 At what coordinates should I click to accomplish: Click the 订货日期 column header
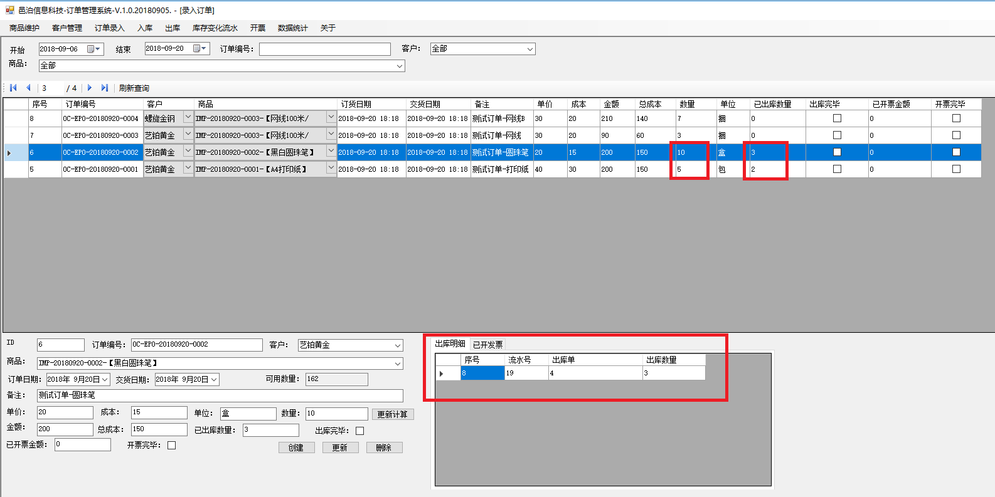pos(371,104)
